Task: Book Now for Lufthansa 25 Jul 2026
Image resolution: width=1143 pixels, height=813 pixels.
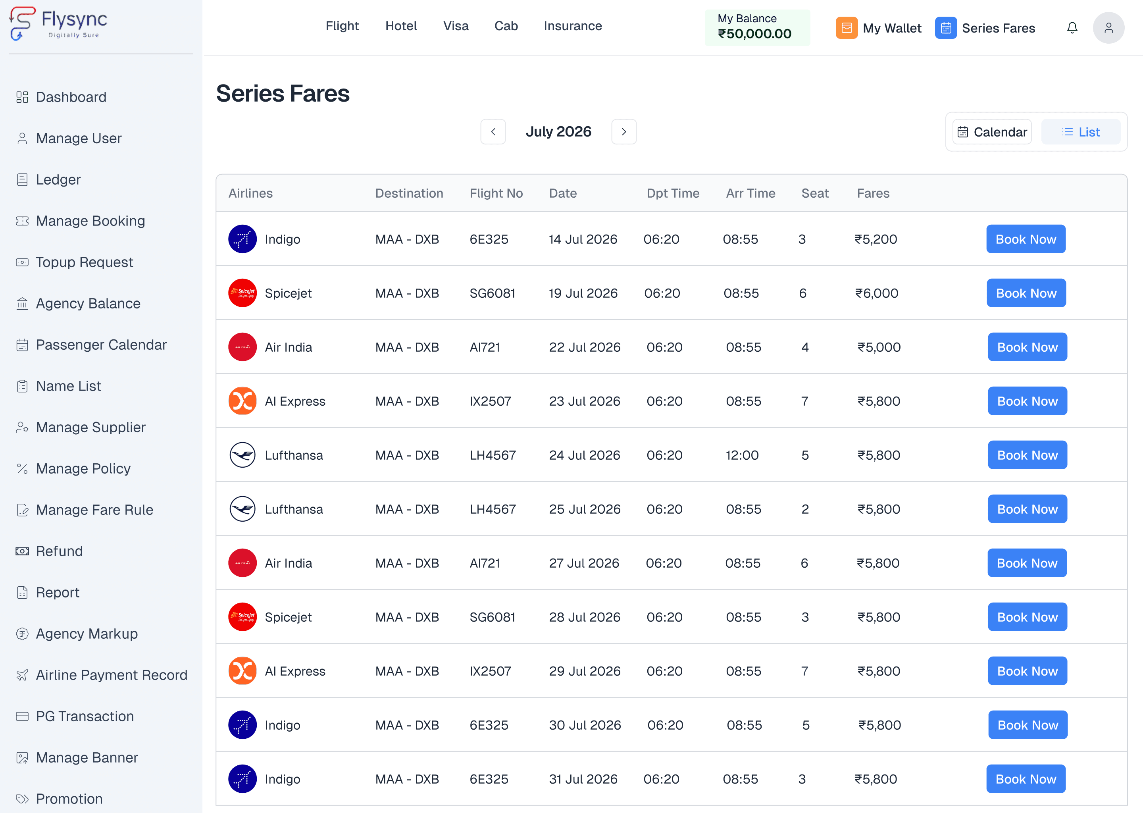Action: point(1028,509)
